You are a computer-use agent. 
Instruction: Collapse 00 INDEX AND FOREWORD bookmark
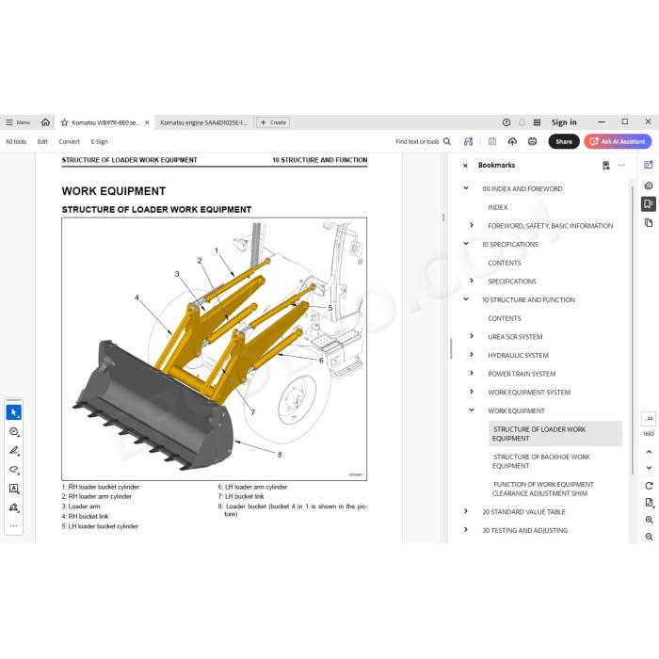466,188
